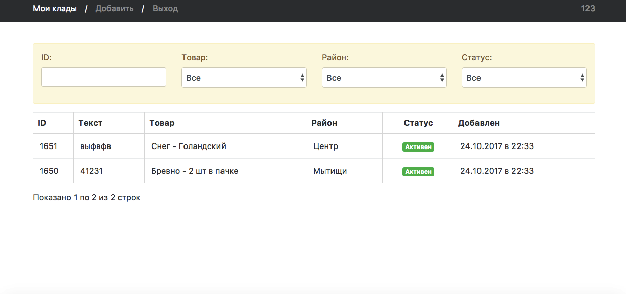The width and height of the screenshot is (626, 294).
Task: Expand the Статус filter dropdown
Action: (524, 78)
